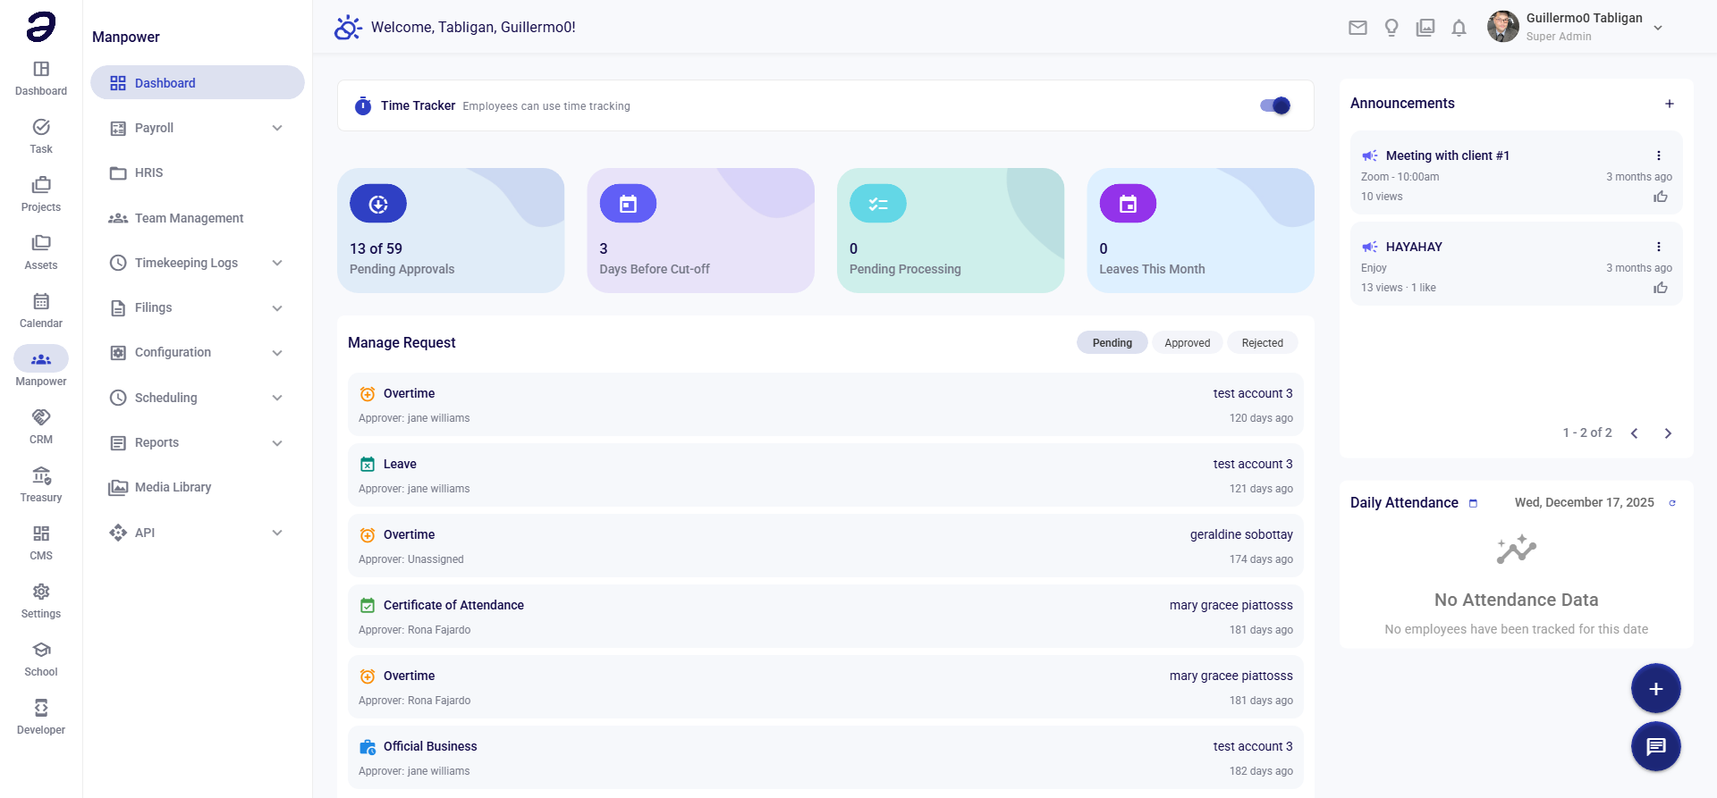This screenshot has height=798, width=1717.
Task: Open the Meeting with client #1 announcement
Action: 1516,173
